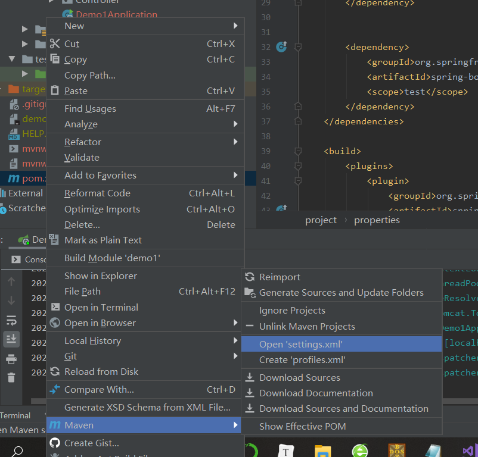Click the Compare With arrows icon
This screenshot has width=478, height=457.
pos(55,389)
